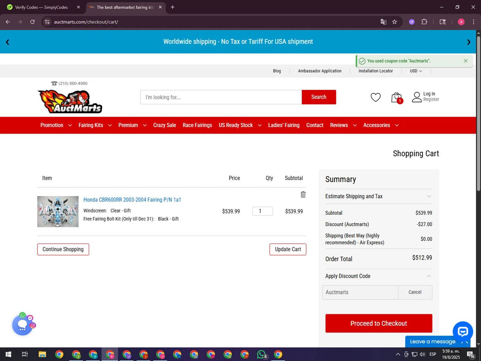Image resolution: width=481 pixels, height=361 pixels.
Task: Expand the USD currency dropdown
Action: 416,71
